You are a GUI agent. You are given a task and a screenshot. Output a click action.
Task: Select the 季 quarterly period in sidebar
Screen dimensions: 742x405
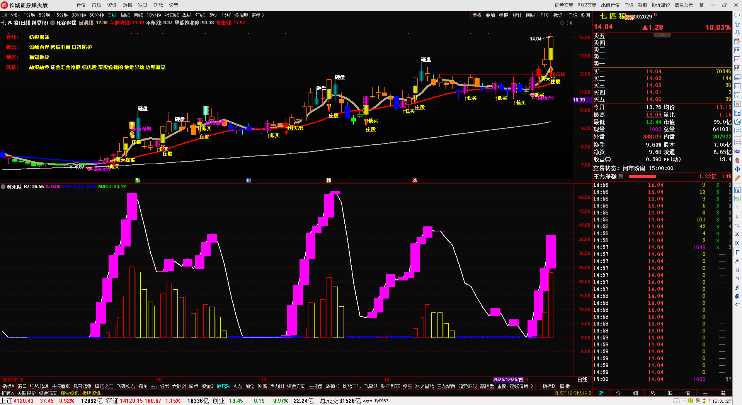pos(737,297)
